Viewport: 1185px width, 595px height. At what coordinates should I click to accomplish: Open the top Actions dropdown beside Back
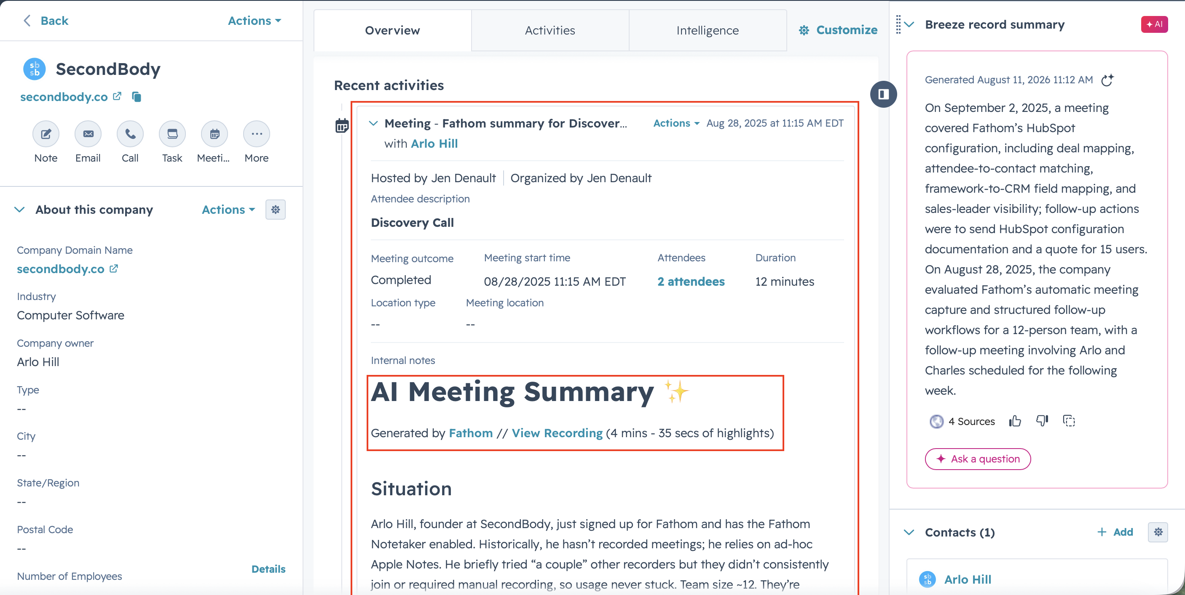click(255, 21)
